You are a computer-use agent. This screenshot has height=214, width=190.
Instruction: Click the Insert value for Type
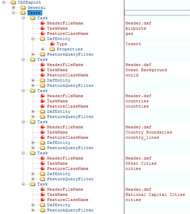133,44
